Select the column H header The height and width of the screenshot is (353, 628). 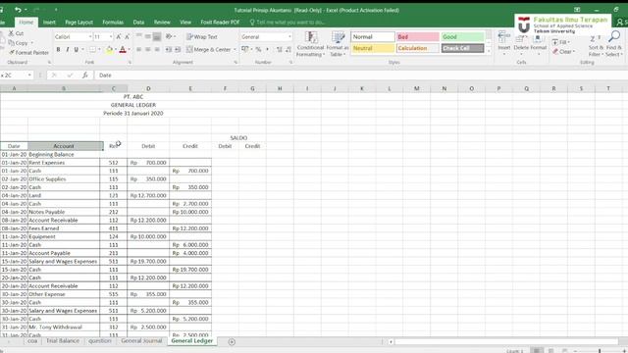[x=280, y=88]
